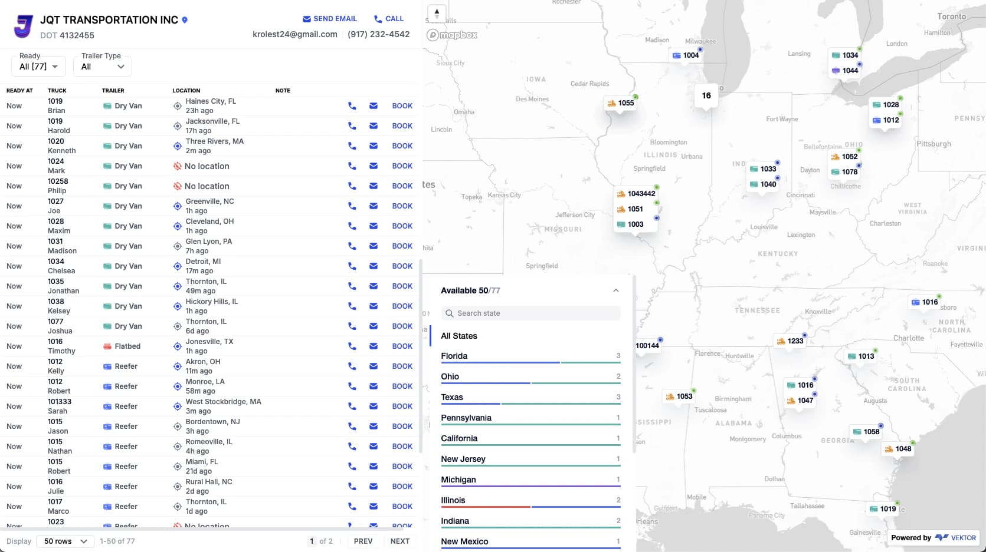Filter the list by Florida

[x=530, y=356]
